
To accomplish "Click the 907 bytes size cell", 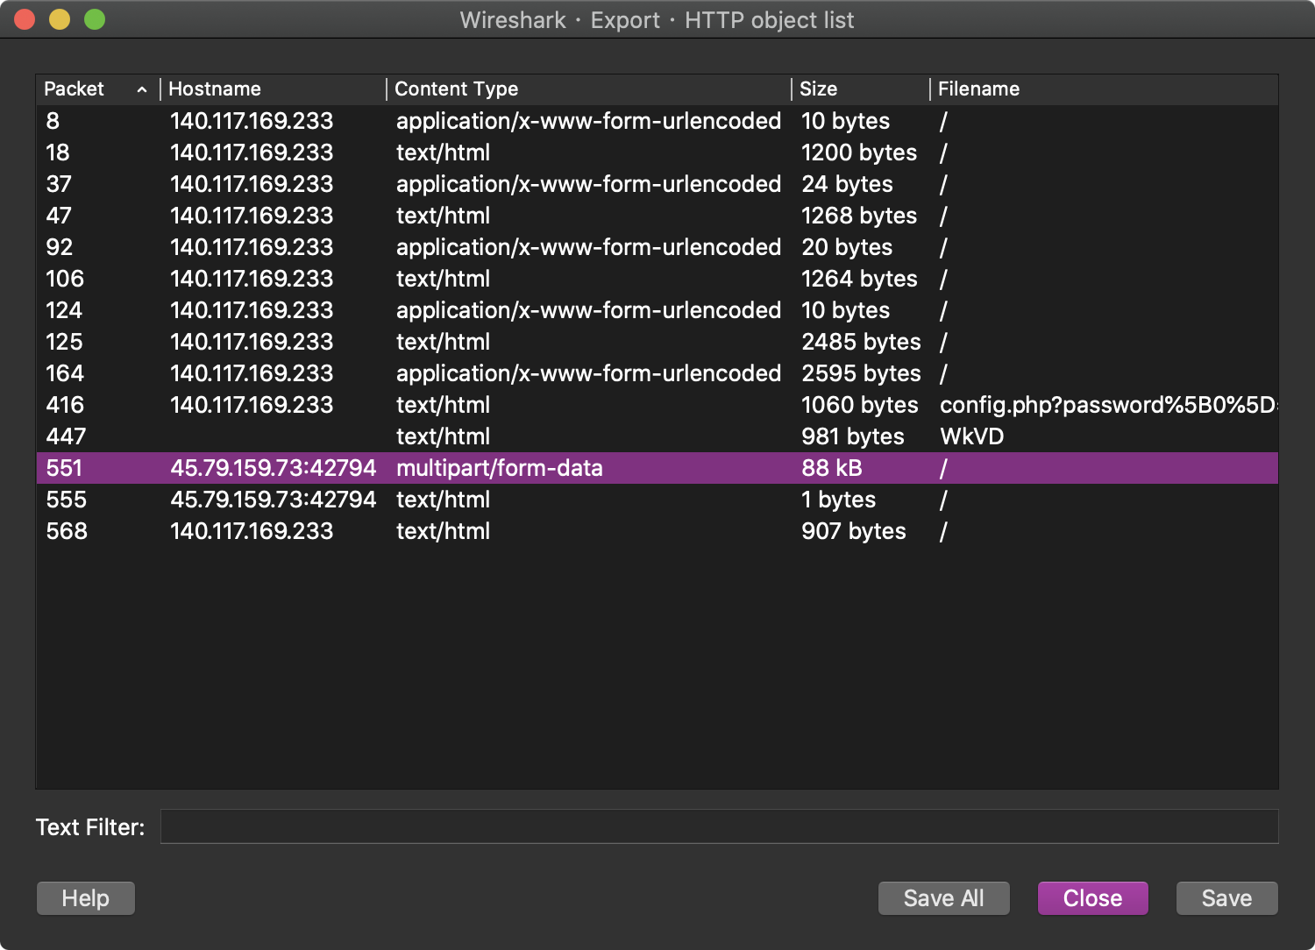I will point(853,531).
